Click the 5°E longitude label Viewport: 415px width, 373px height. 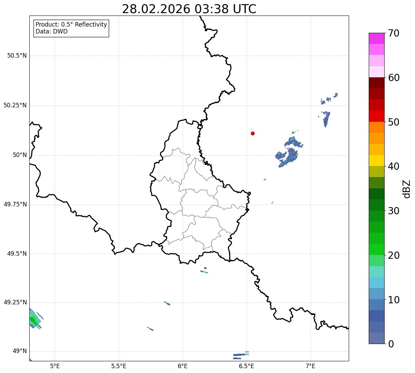point(55,366)
